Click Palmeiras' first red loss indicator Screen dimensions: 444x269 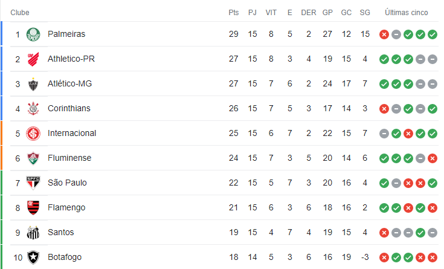point(384,34)
